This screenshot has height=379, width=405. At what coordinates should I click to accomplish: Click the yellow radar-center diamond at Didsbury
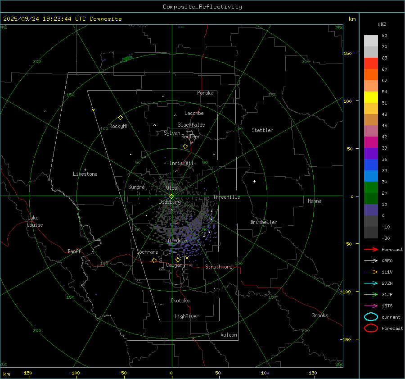tap(171, 196)
